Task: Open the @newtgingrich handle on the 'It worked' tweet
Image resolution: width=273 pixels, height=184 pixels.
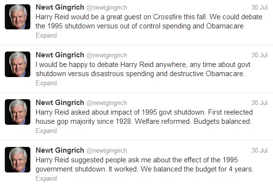Action: pos(106,151)
